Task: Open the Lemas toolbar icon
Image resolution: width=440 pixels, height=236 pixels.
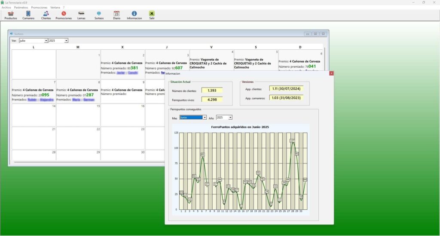Action: tap(81, 15)
